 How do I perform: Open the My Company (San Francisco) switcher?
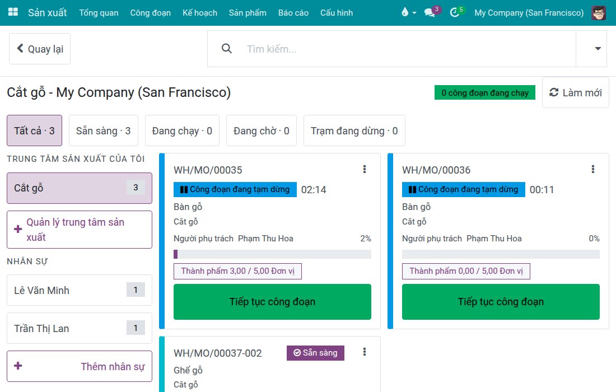click(x=529, y=12)
